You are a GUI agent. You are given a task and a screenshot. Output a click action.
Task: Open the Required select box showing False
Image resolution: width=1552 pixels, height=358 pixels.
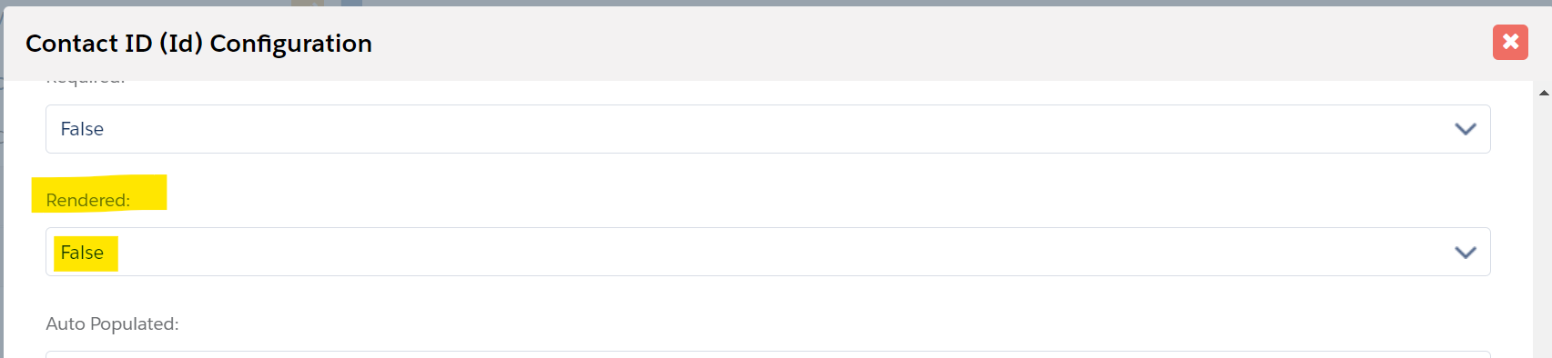[x=767, y=129]
